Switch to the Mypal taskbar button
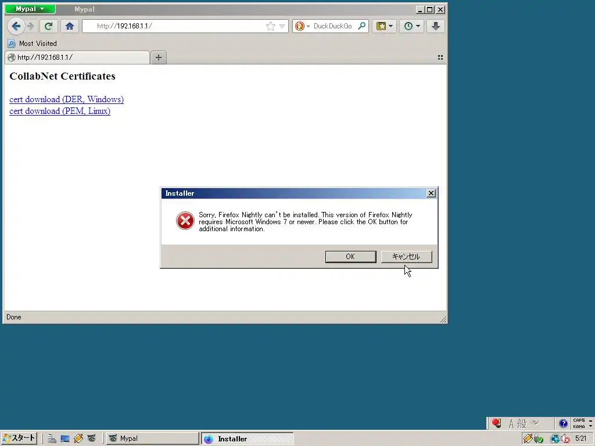The width and height of the screenshot is (595, 446). [x=153, y=438]
